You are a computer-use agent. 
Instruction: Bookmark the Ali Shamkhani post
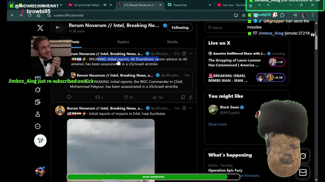183,97
